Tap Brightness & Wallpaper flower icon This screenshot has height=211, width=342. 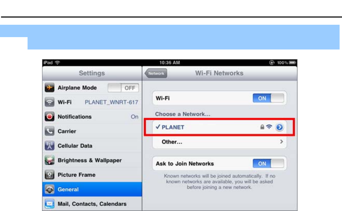(50, 160)
